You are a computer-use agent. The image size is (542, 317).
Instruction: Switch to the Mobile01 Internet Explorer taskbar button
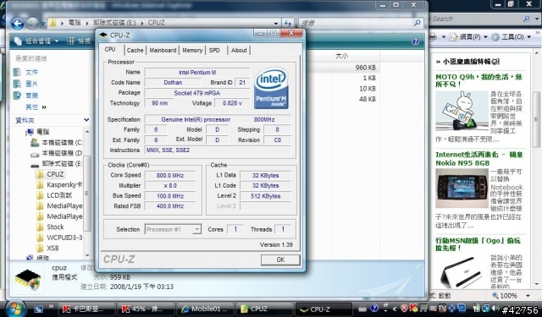click(204, 309)
